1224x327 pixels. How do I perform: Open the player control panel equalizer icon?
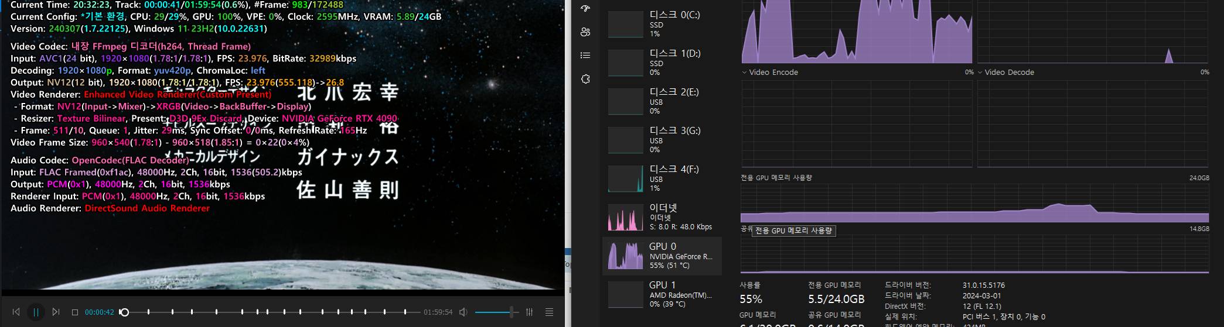point(530,312)
